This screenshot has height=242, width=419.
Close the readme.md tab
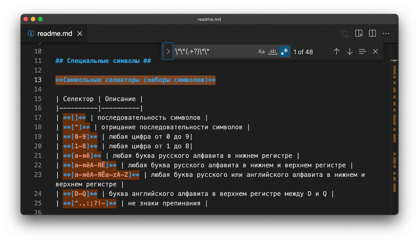click(80, 34)
